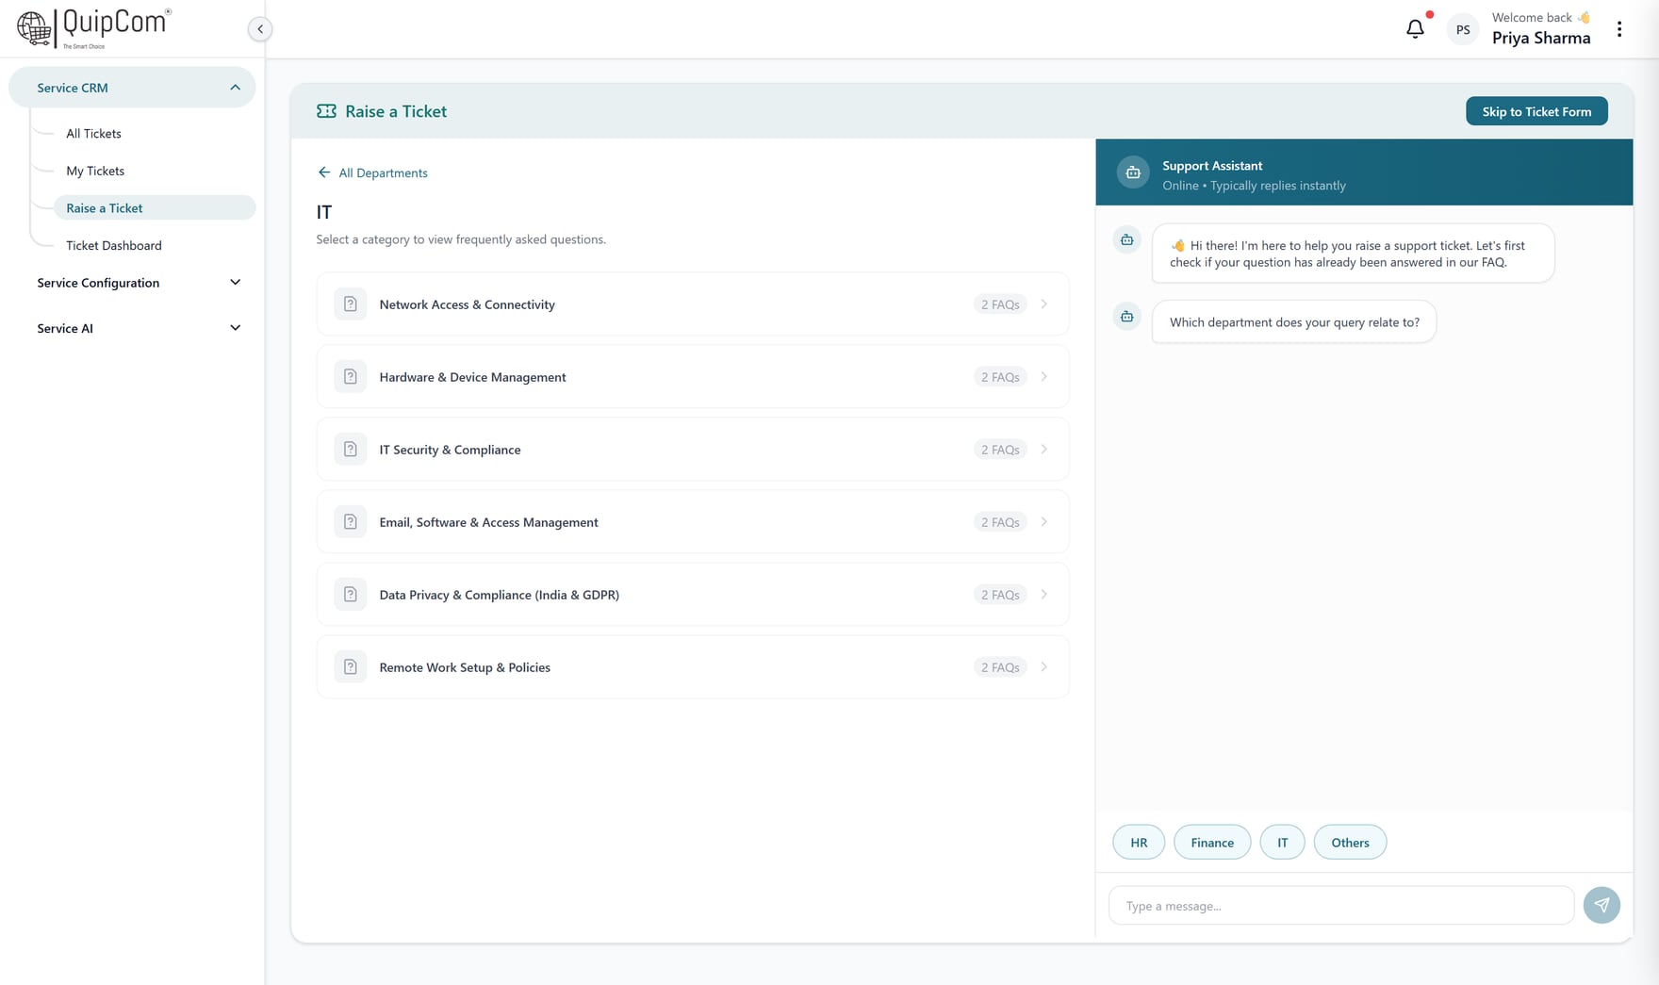This screenshot has width=1659, height=985.
Task: Click the QuipCom logo
Action: 93,28
